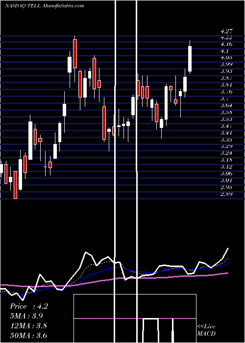This screenshot has width=245, height=343.
Task: Click the Price : 4.2 readout
Action: click(29, 306)
